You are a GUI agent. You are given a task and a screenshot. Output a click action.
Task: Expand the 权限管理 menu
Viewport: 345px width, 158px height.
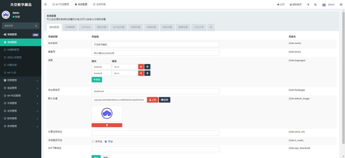[20, 80]
